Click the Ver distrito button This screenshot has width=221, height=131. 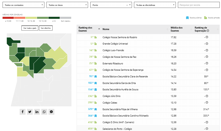[46, 28]
